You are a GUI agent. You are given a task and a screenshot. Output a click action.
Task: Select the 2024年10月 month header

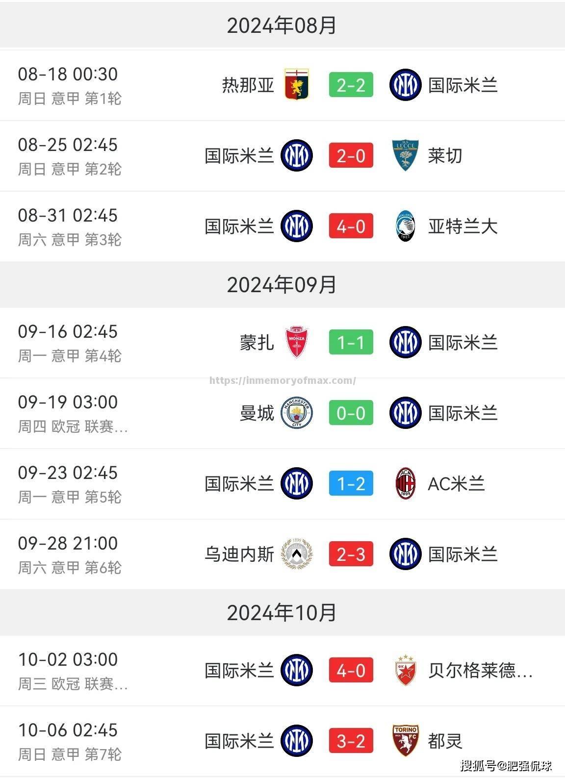pos(282,613)
